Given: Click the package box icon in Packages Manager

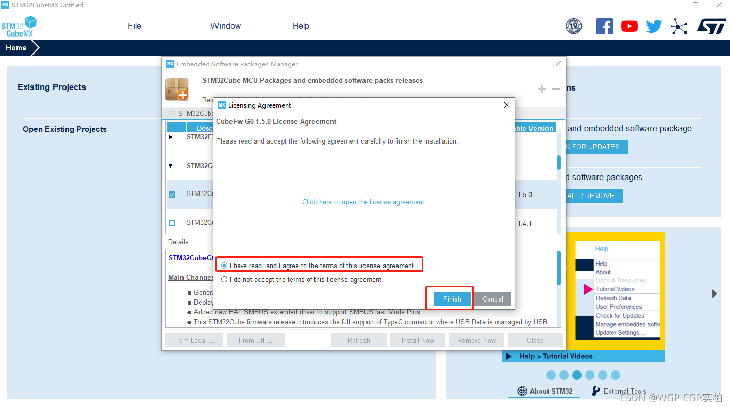Looking at the screenshot, I should (x=177, y=89).
